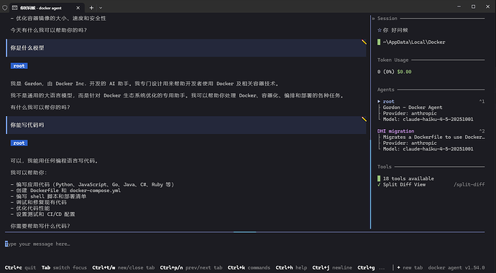Maximize the terminal window

(473, 6)
